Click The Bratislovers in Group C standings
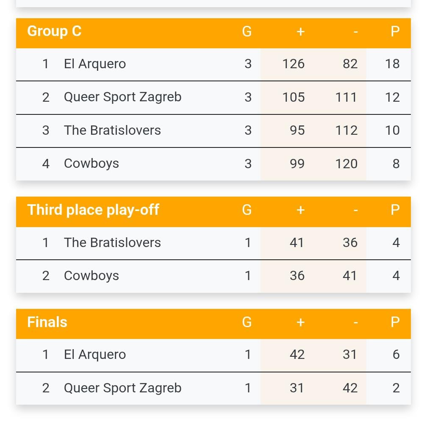Screen dimensions: 427x425 pos(112,130)
